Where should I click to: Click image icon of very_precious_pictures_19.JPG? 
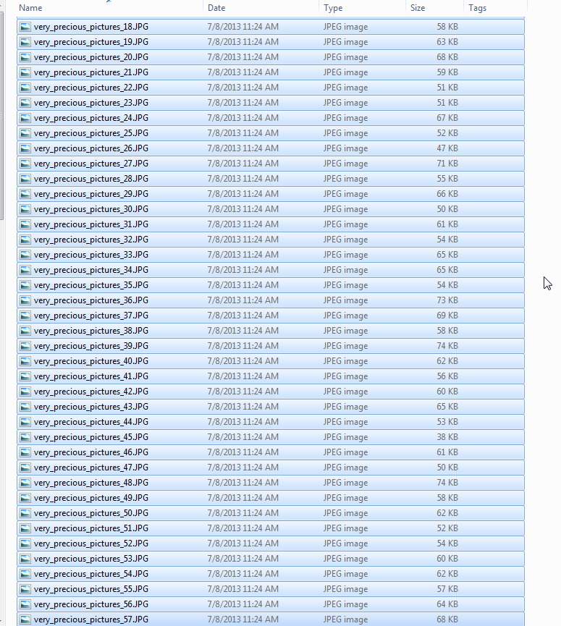coord(25,42)
